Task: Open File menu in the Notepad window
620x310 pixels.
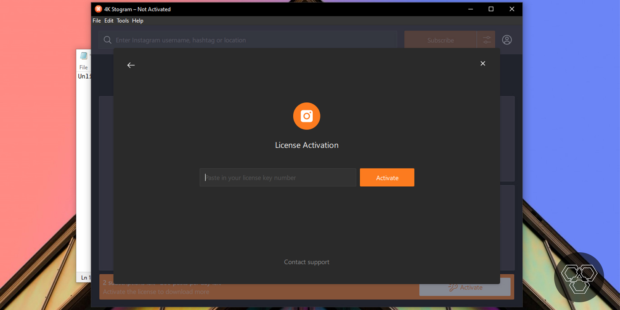Action: [83, 67]
